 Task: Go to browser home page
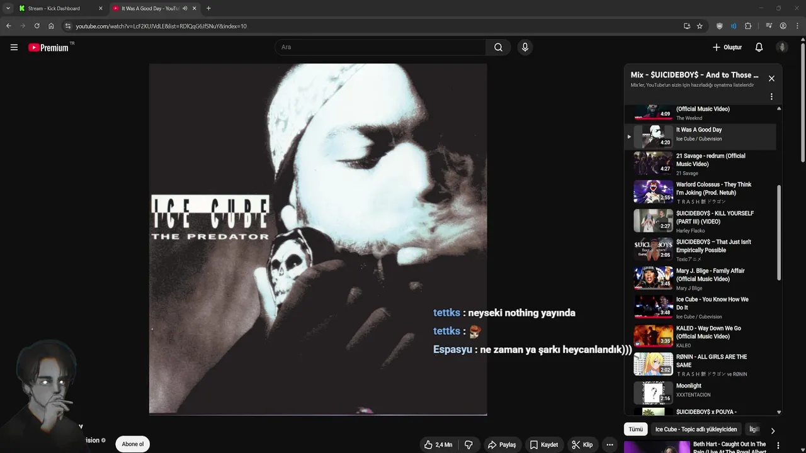(51, 26)
